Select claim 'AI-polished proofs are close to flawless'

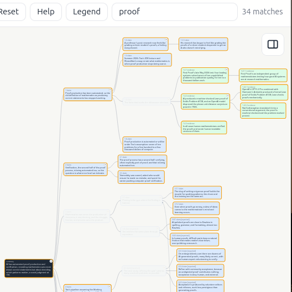[195, 224]
